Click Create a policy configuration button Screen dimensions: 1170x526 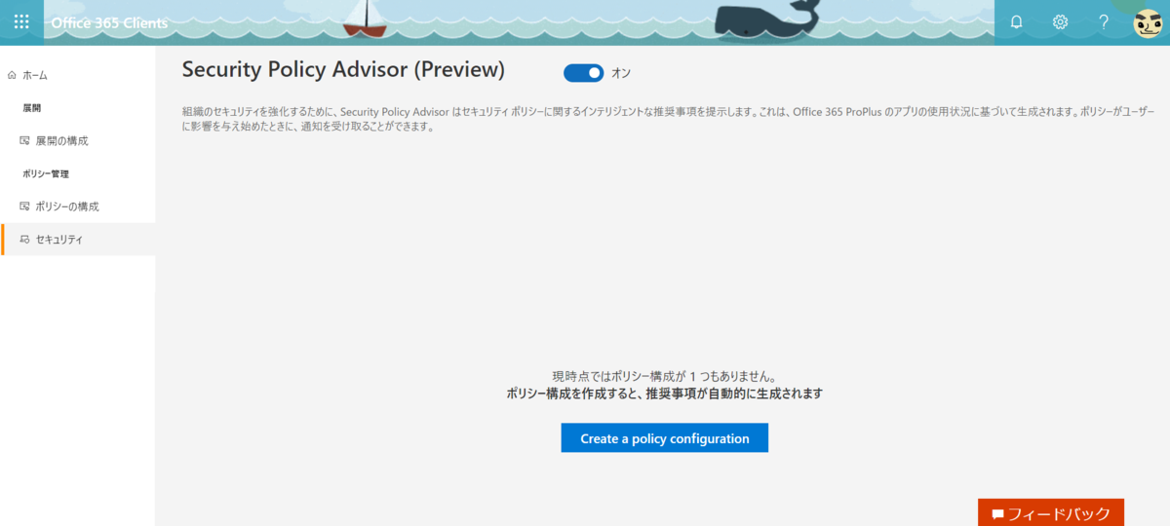click(665, 438)
